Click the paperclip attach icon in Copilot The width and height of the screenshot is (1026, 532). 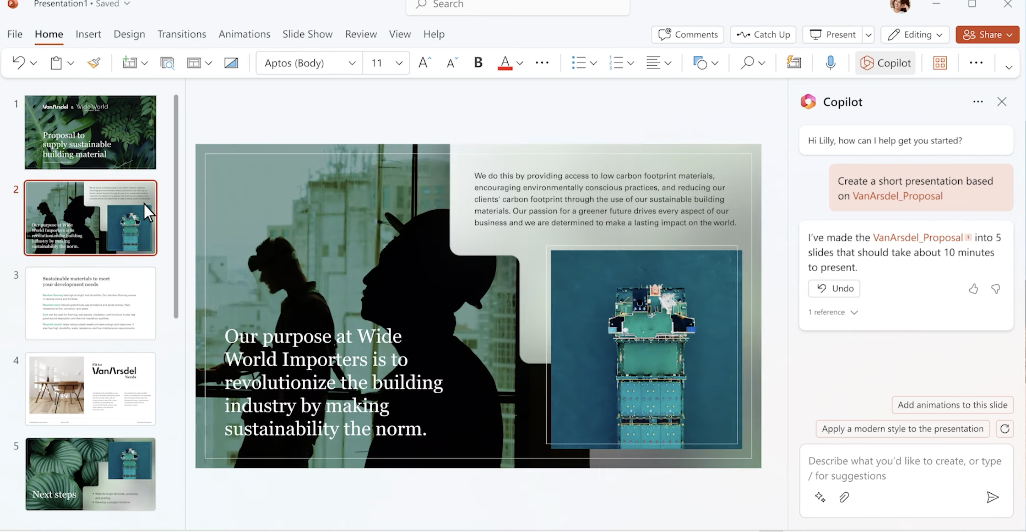point(843,497)
